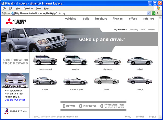Open the finance navigation link
The width and height of the screenshot is (163, 120).
point(117,19)
